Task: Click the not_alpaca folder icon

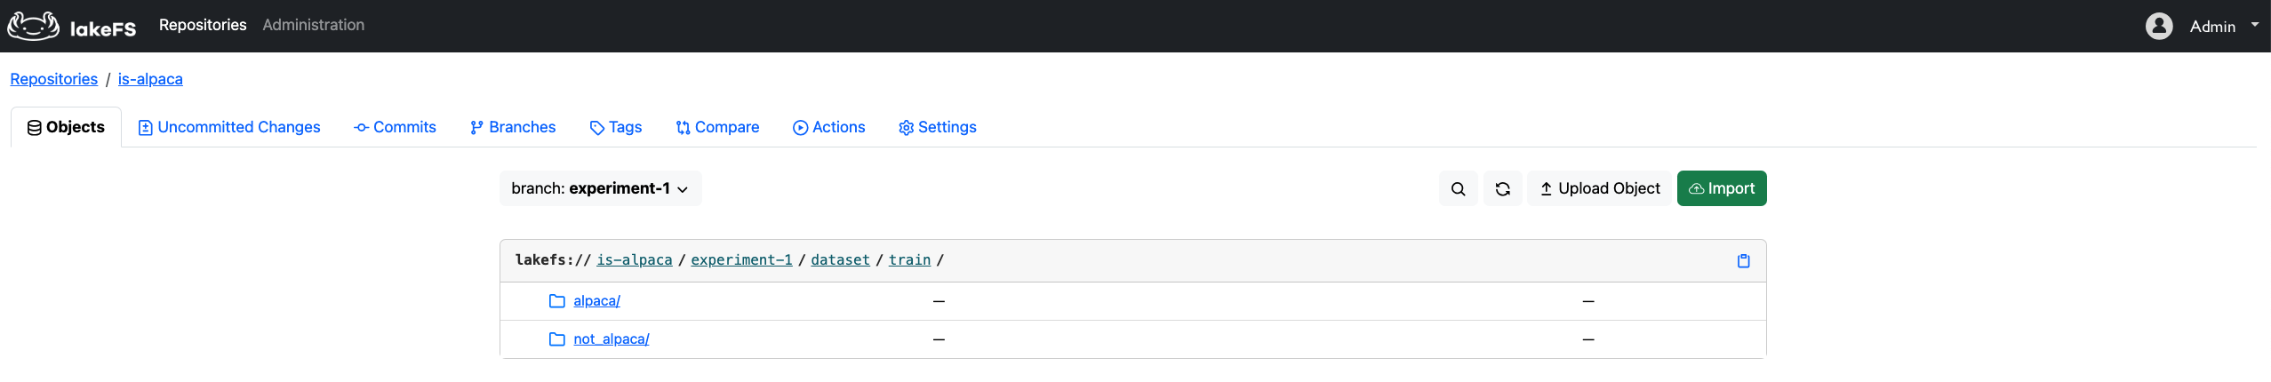Action: coord(557,339)
